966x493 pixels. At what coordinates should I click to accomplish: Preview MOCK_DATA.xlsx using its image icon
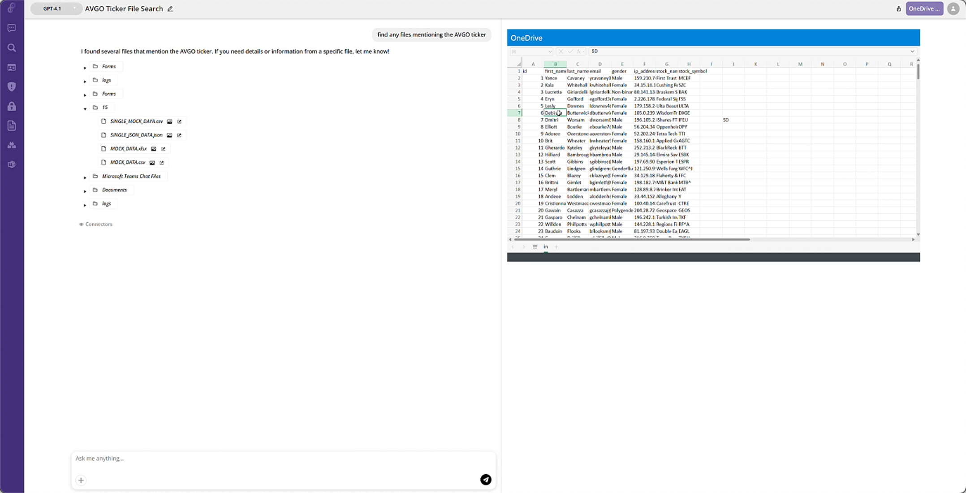click(x=154, y=149)
